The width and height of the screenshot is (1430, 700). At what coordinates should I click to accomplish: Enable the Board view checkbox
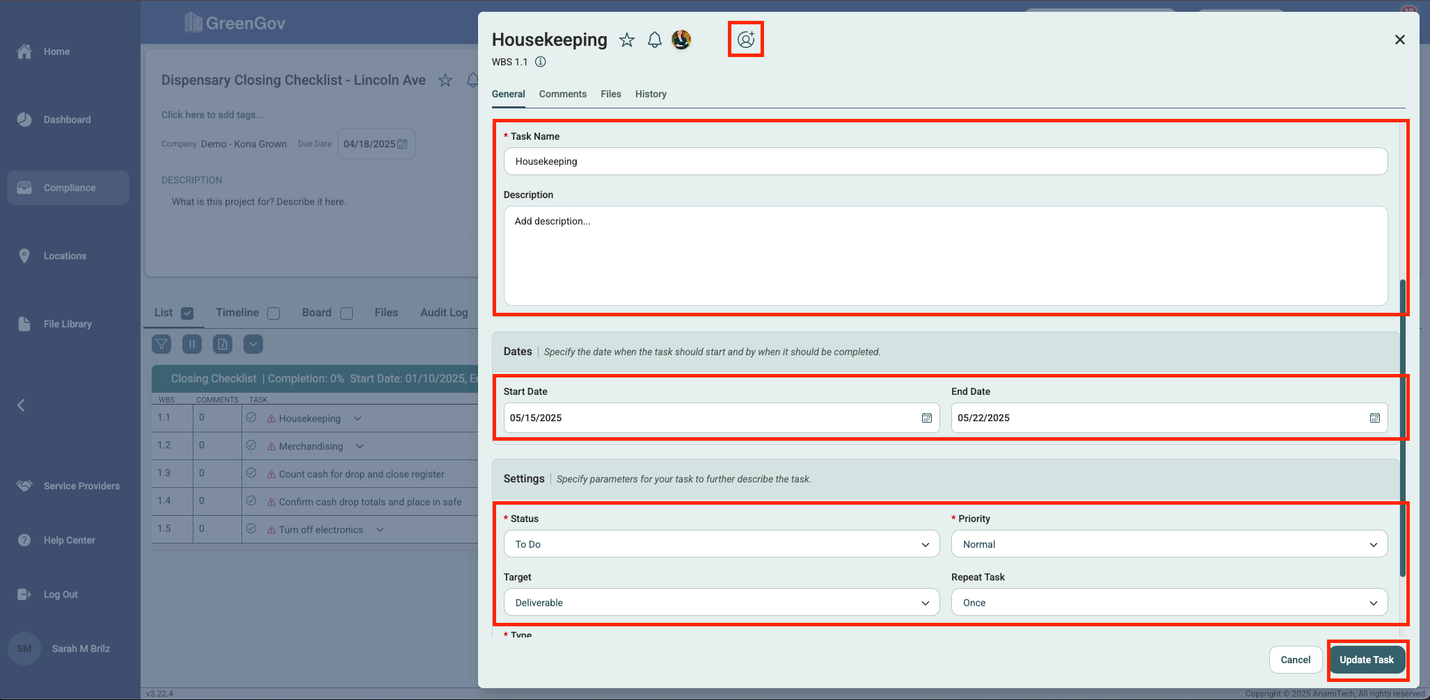pyautogui.click(x=347, y=314)
